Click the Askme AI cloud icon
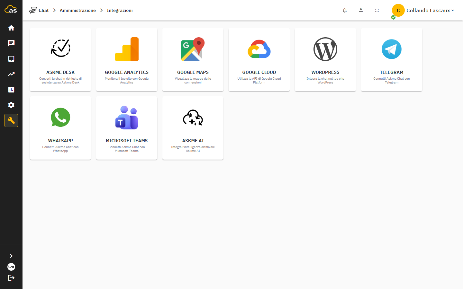Image resolution: width=463 pixels, height=289 pixels. click(193, 118)
